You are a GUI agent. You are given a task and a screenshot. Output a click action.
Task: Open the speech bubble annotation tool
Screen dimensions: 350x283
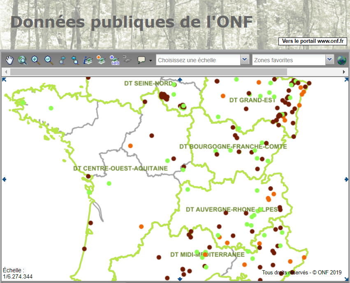click(x=141, y=60)
